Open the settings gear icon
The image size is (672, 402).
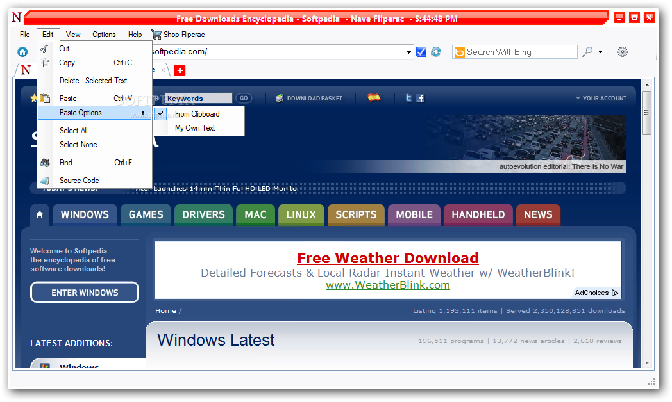pyautogui.click(x=622, y=52)
